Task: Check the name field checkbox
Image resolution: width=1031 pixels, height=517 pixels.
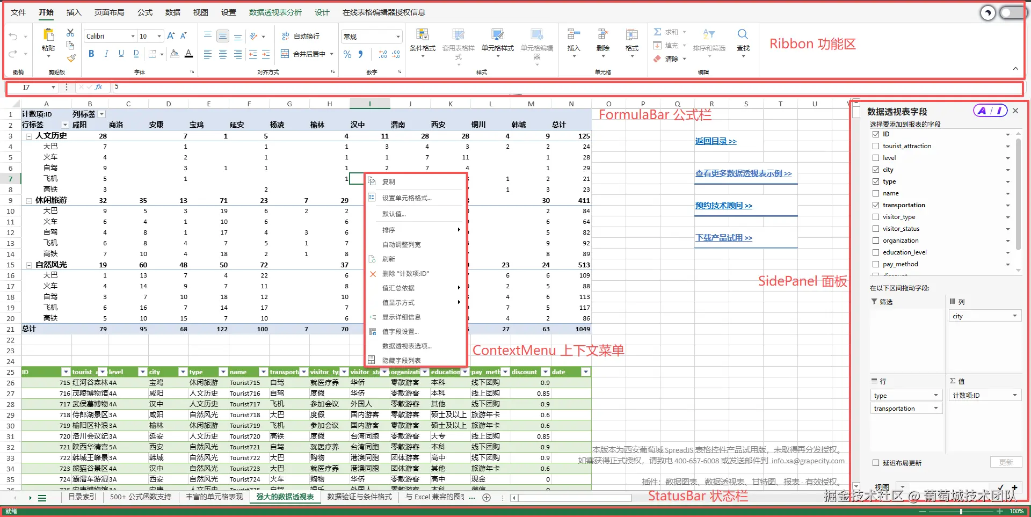Action: (876, 193)
